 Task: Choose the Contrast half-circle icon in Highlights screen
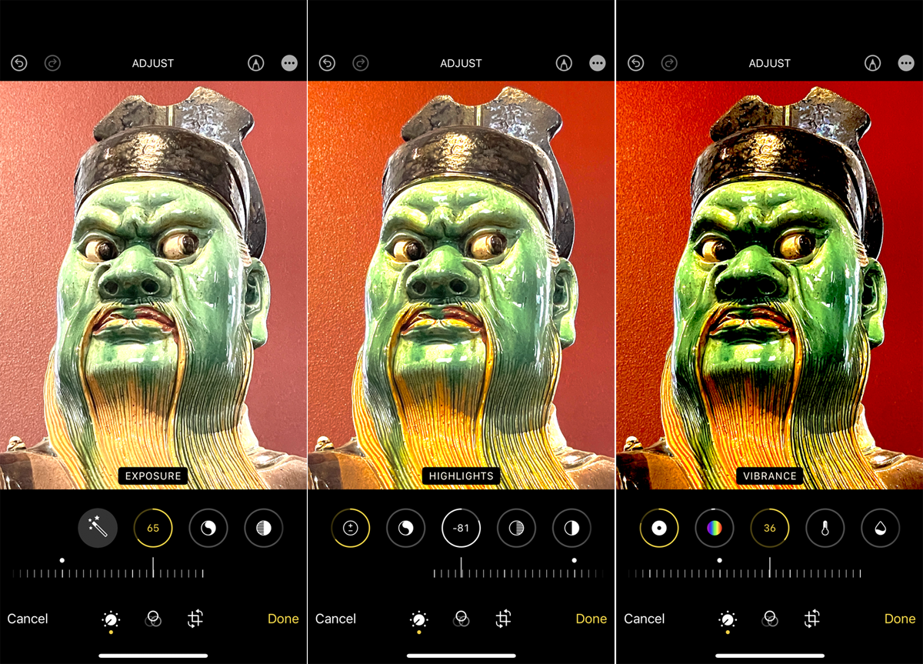click(571, 528)
